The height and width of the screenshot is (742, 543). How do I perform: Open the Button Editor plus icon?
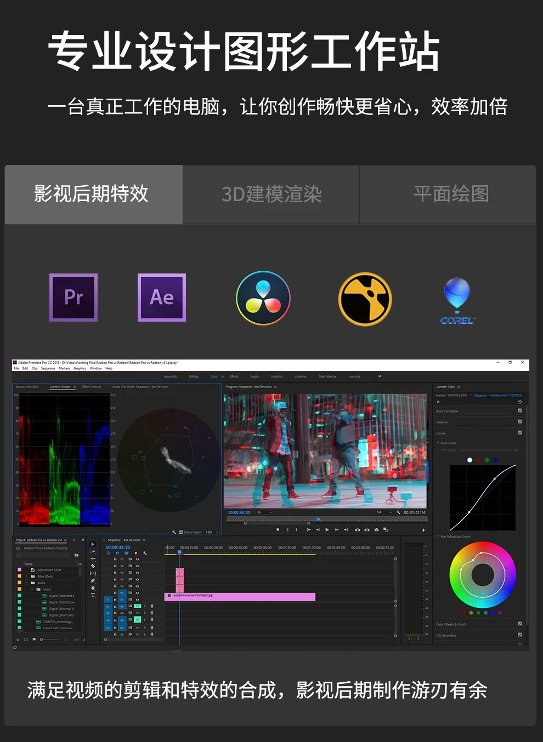tap(423, 530)
